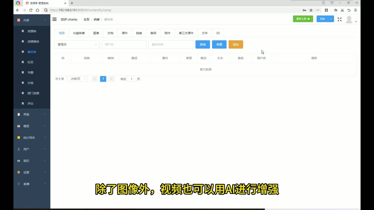374x210 pixels.
Task: Expand the 设置 sidebar section
Action: click(x=32, y=172)
